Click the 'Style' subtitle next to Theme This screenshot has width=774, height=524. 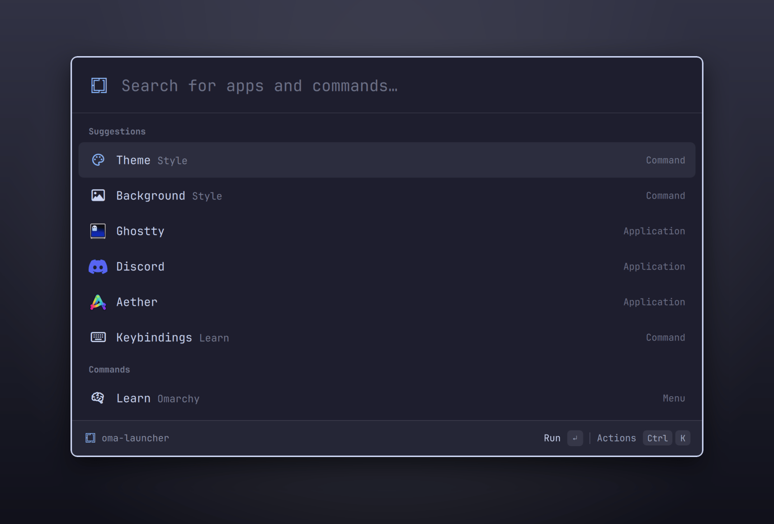click(x=172, y=161)
